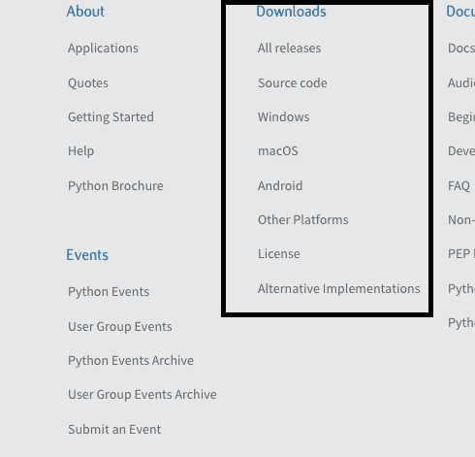The height and width of the screenshot is (457, 475).
Task: Open the FAQ link in the rightmost column
Action: click(459, 186)
